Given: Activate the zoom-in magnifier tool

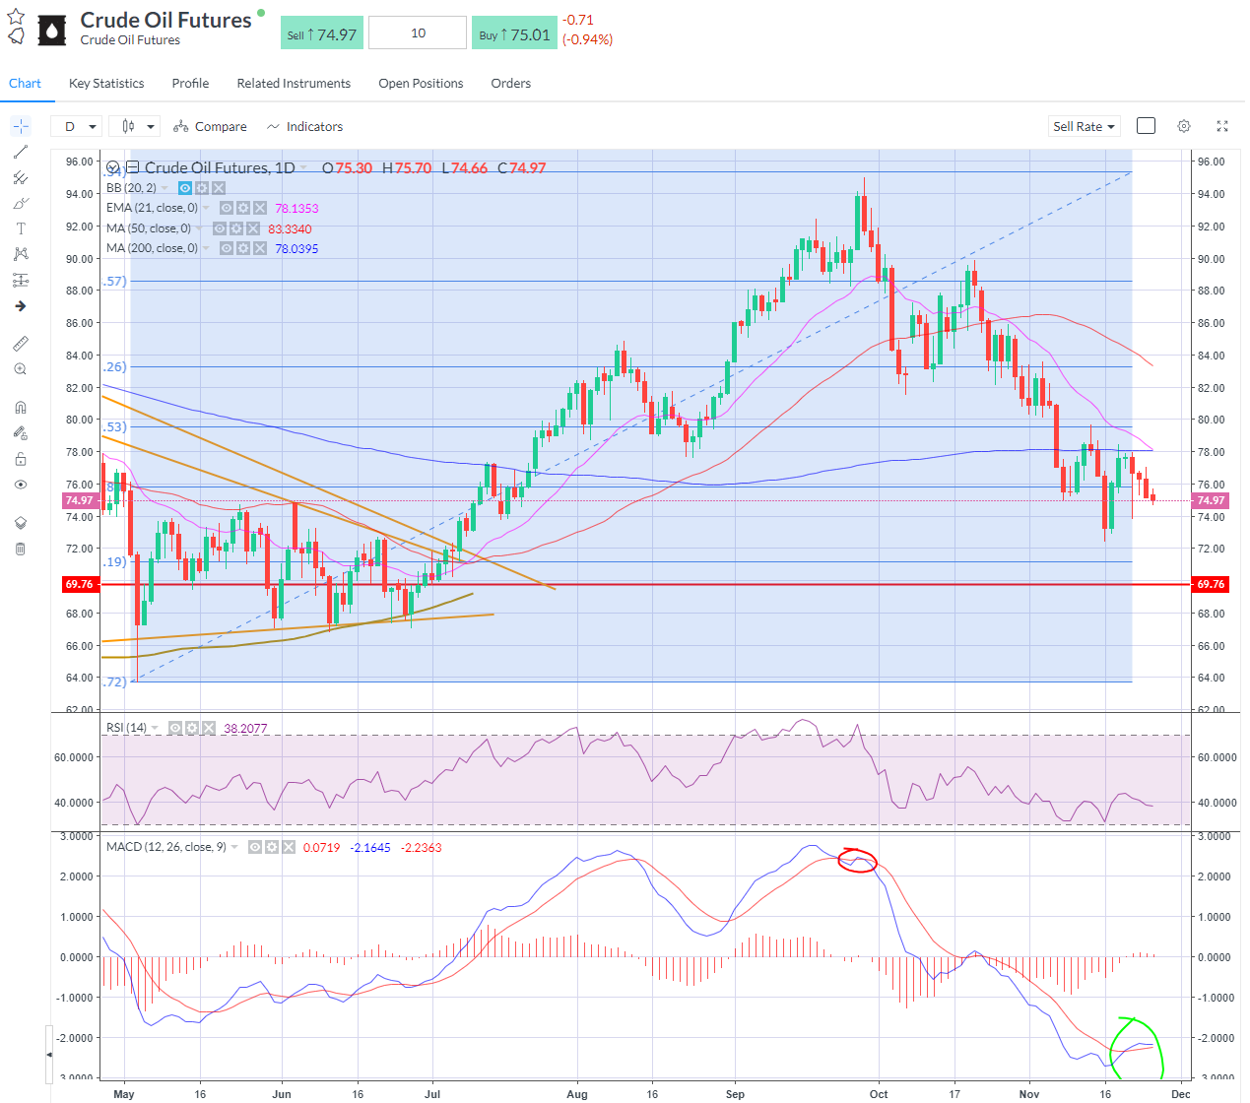Looking at the screenshot, I should click(x=21, y=369).
